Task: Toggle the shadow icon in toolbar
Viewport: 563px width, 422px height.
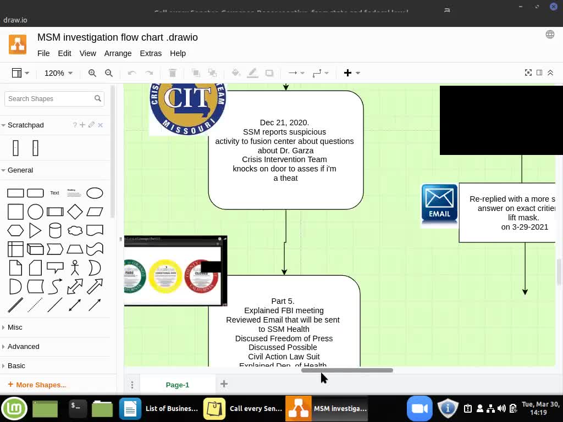Action: [x=269, y=73]
